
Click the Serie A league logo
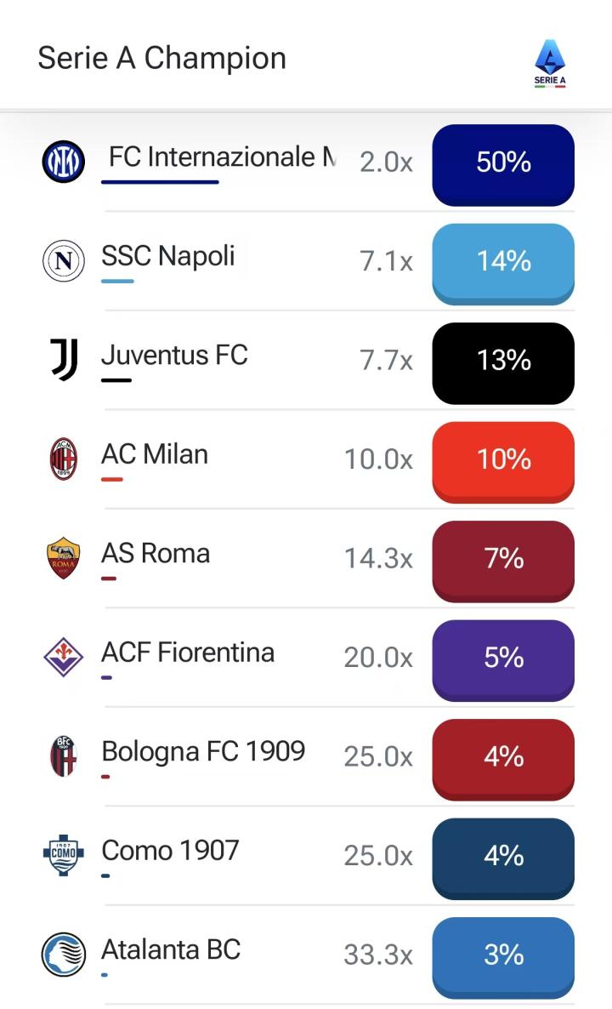click(550, 63)
